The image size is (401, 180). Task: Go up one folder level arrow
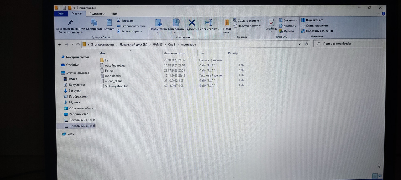pyautogui.click(x=78, y=44)
